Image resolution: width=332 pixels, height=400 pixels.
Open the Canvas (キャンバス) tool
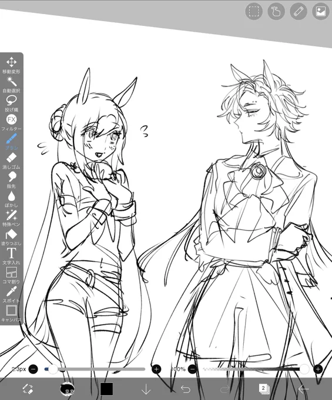[11, 314]
